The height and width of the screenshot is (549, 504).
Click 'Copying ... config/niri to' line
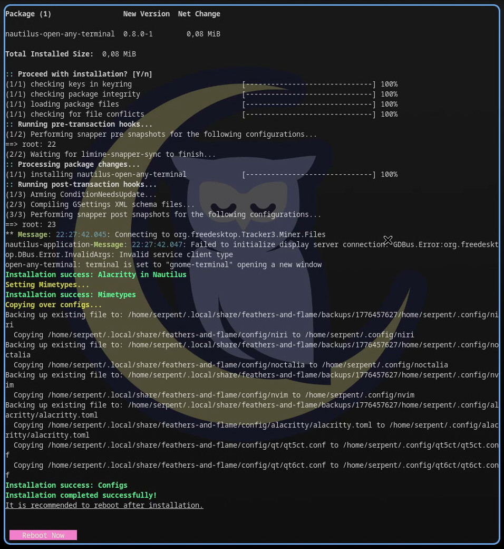tap(214, 335)
